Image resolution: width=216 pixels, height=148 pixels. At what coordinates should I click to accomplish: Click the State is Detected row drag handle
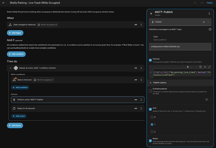[x=136, y=80]
